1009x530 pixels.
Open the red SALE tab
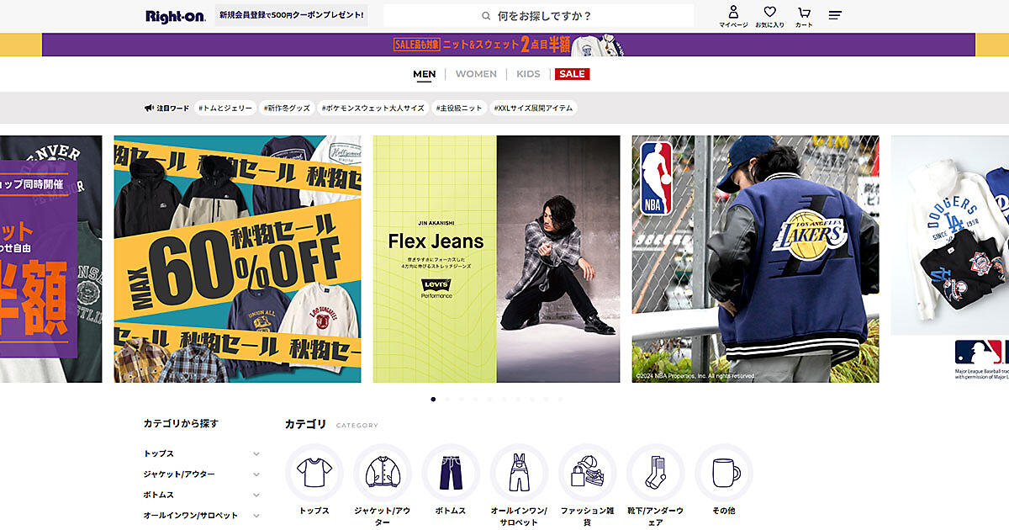coord(572,74)
